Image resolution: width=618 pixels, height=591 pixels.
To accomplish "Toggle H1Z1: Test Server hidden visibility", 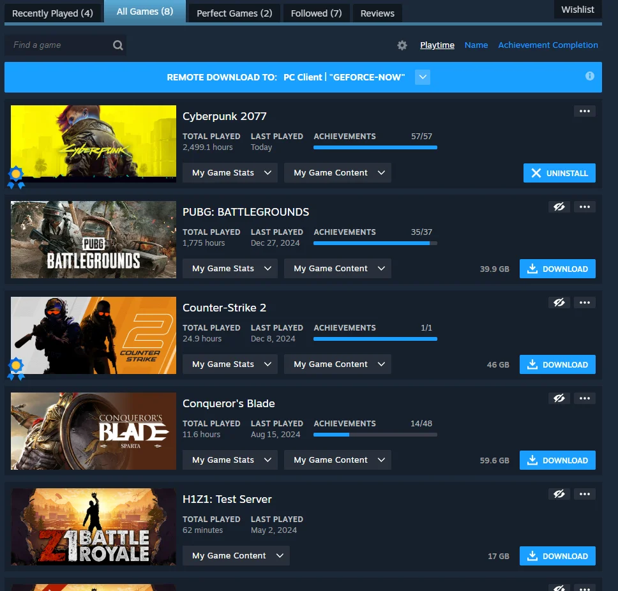I will click(559, 494).
